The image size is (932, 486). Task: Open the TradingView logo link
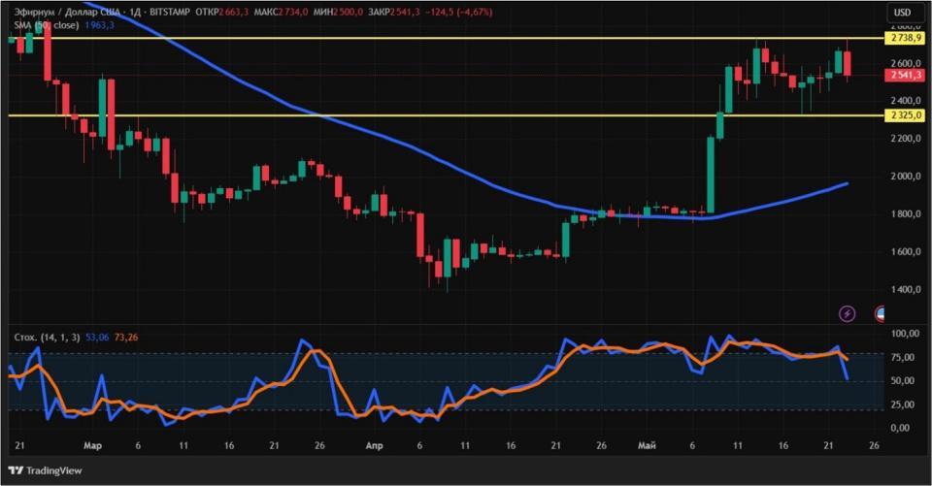click(46, 470)
